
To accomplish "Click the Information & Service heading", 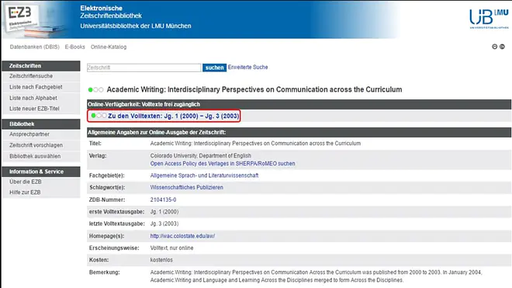I will [41, 172].
